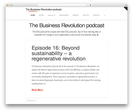This screenshot has height=112, width=133.
Task: Click the circular browser extension icon
Action: click(x=90, y=5)
